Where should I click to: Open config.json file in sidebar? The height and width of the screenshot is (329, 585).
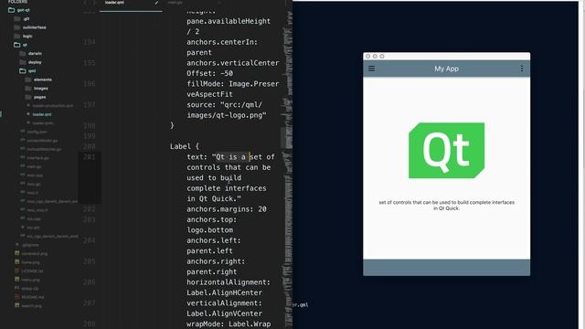(37, 132)
